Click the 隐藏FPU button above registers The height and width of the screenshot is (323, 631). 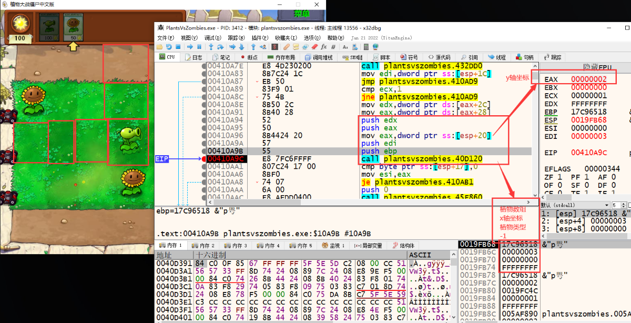pos(597,66)
